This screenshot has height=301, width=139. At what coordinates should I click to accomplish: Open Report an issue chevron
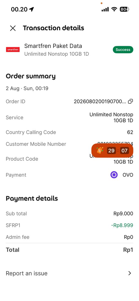coord(130,273)
